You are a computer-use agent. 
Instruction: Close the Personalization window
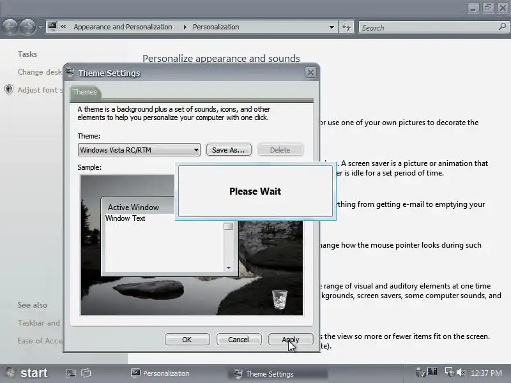pyautogui.click(x=503, y=8)
